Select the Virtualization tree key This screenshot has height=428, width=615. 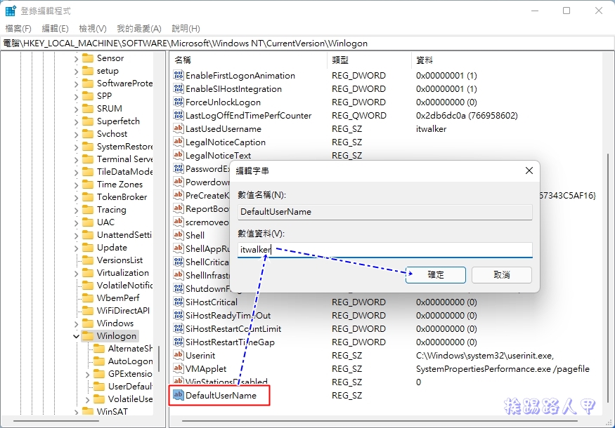click(123, 272)
